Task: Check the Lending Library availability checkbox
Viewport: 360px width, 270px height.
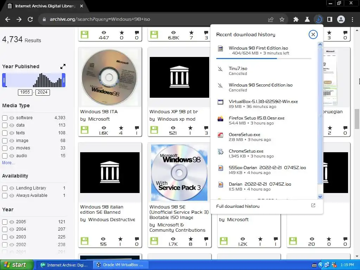Action: [x=5, y=188]
